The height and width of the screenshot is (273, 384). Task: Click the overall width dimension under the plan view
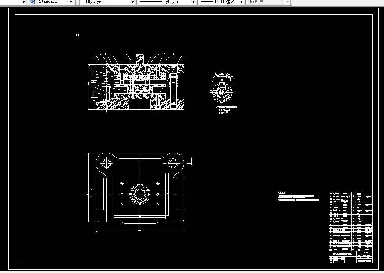[140, 231]
